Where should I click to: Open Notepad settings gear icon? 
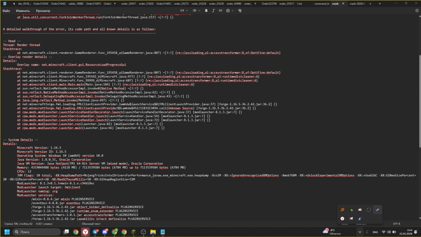[x=417, y=11]
